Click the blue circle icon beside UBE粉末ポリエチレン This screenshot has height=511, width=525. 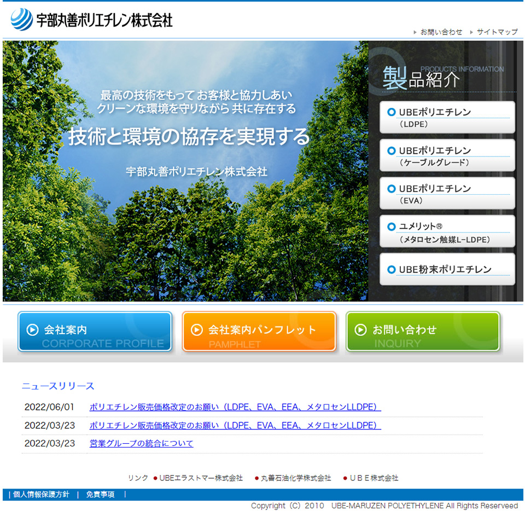(391, 269)
